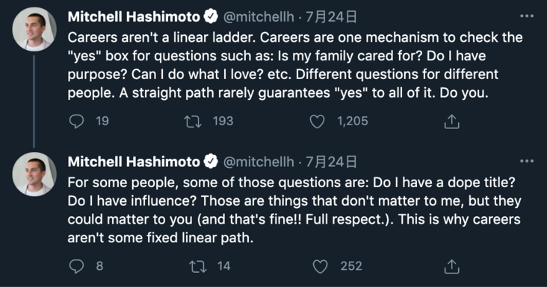Retweet the first tweet with 193 retweets

pyautogui.click(x=193, y=122)
